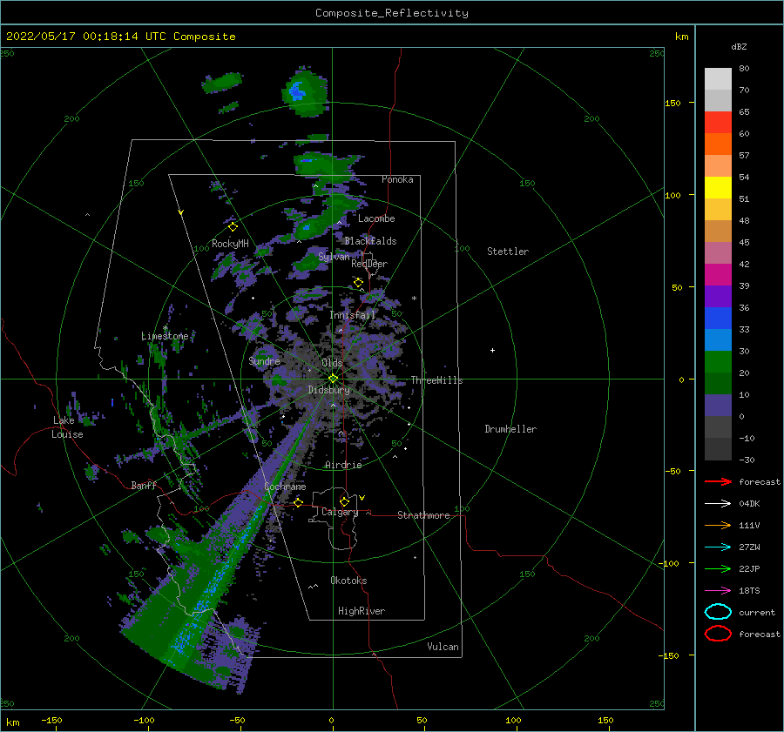Click the Sylvan label
The height and width of the screenshot is (732, 784).
[334, 257]
